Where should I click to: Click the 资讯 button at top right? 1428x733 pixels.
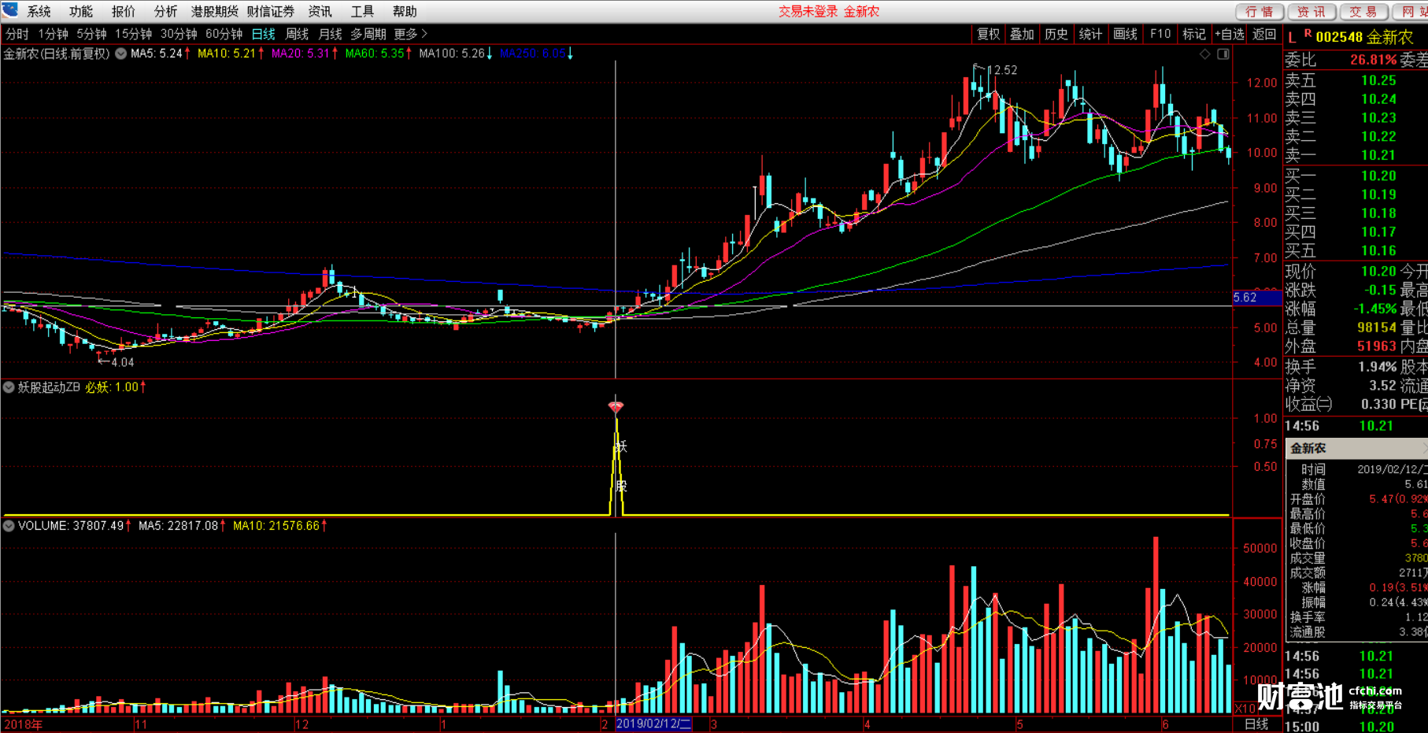click(x=1311, y=11)
